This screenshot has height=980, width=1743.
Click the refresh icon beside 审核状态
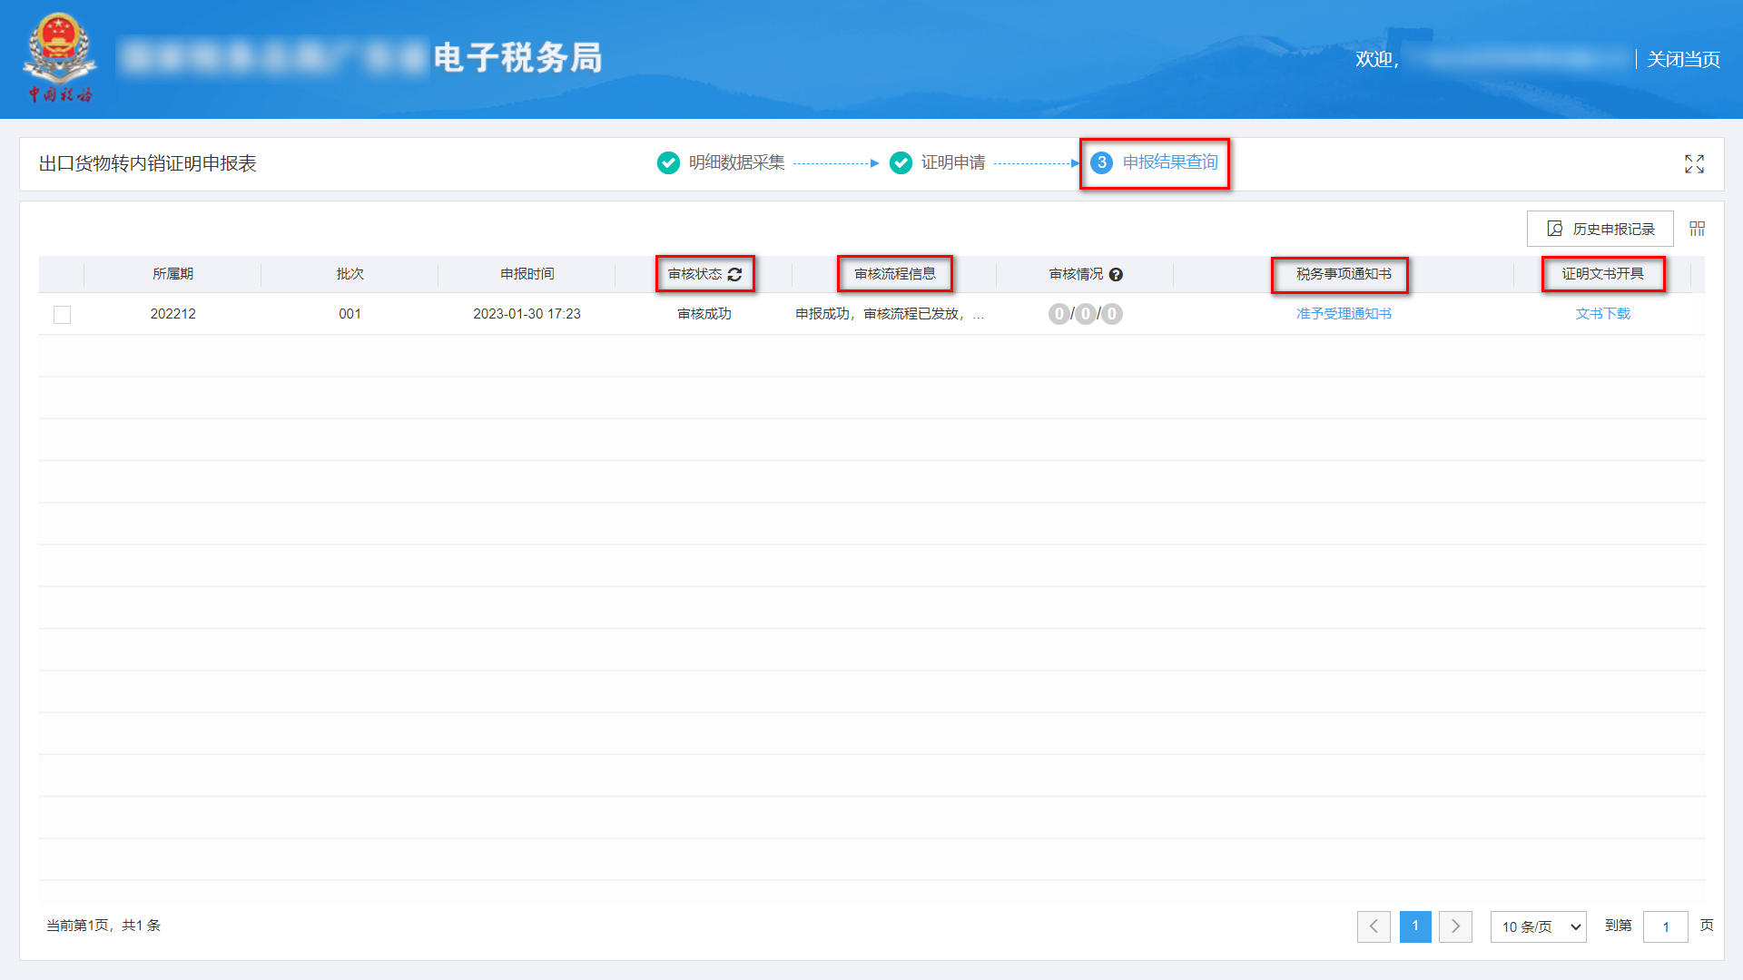(x=736, y=274)
